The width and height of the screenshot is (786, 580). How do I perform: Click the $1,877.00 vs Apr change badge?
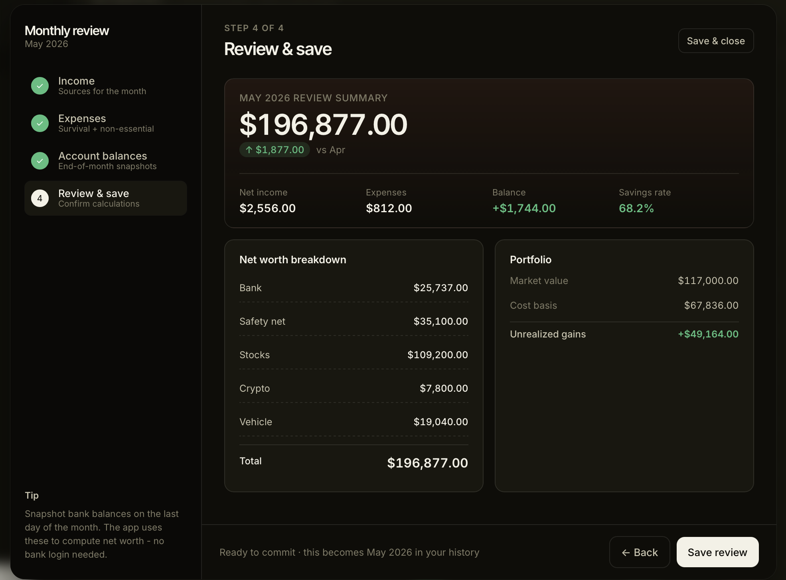[275, 150]
